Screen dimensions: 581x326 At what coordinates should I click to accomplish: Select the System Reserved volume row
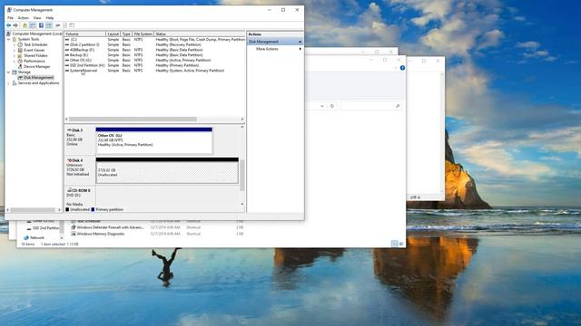[155, 71]
